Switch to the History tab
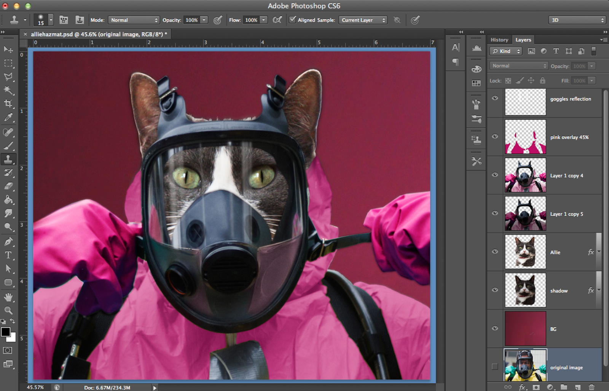 coord(499,40)
